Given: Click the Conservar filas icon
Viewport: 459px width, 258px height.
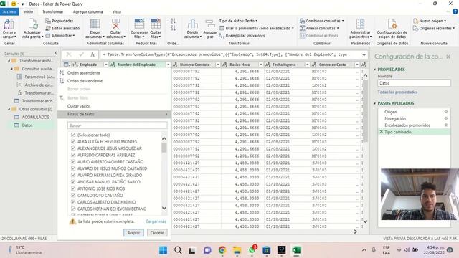Looking at the screenshot, I should click(139, 24).
